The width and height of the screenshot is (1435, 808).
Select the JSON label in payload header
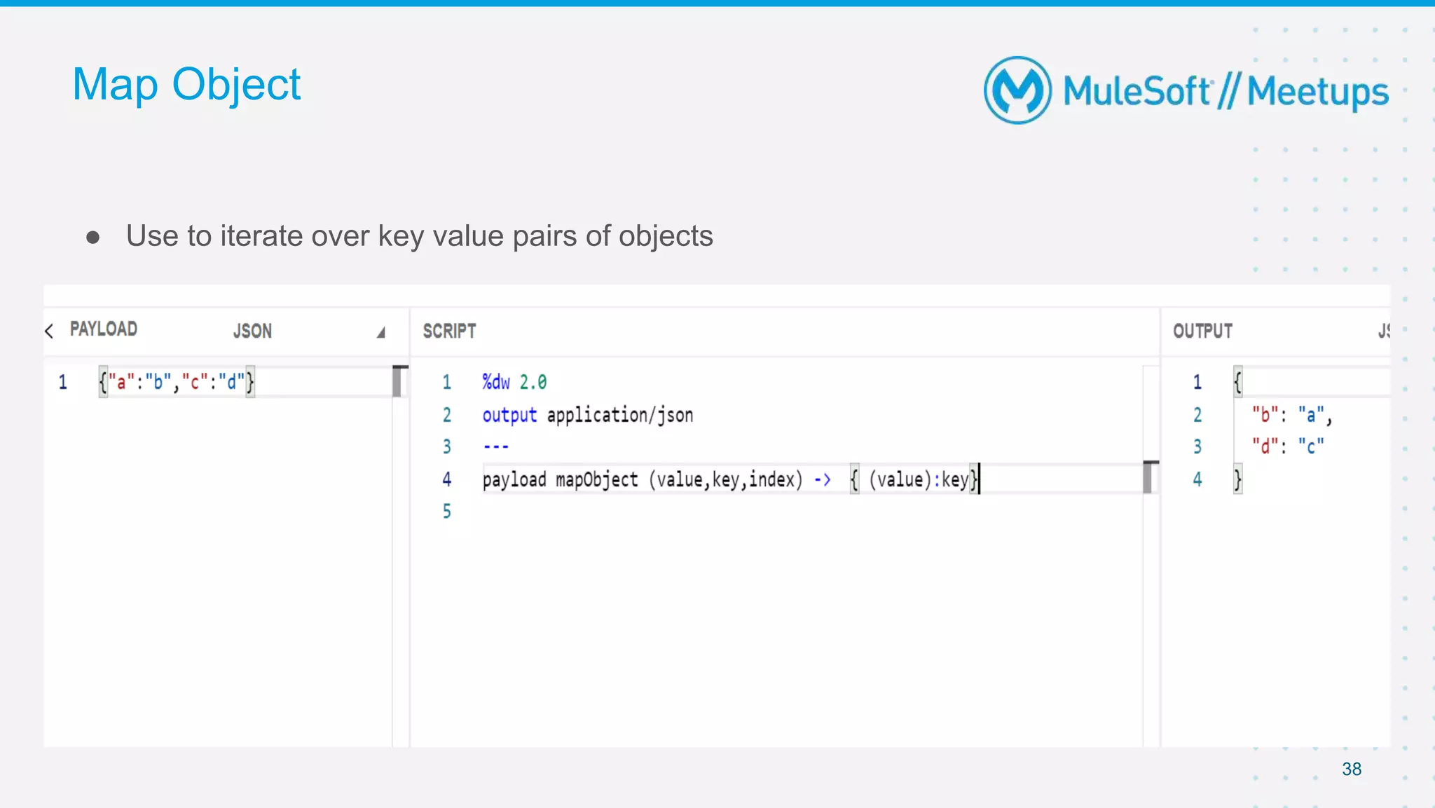[x=252, y=331]
